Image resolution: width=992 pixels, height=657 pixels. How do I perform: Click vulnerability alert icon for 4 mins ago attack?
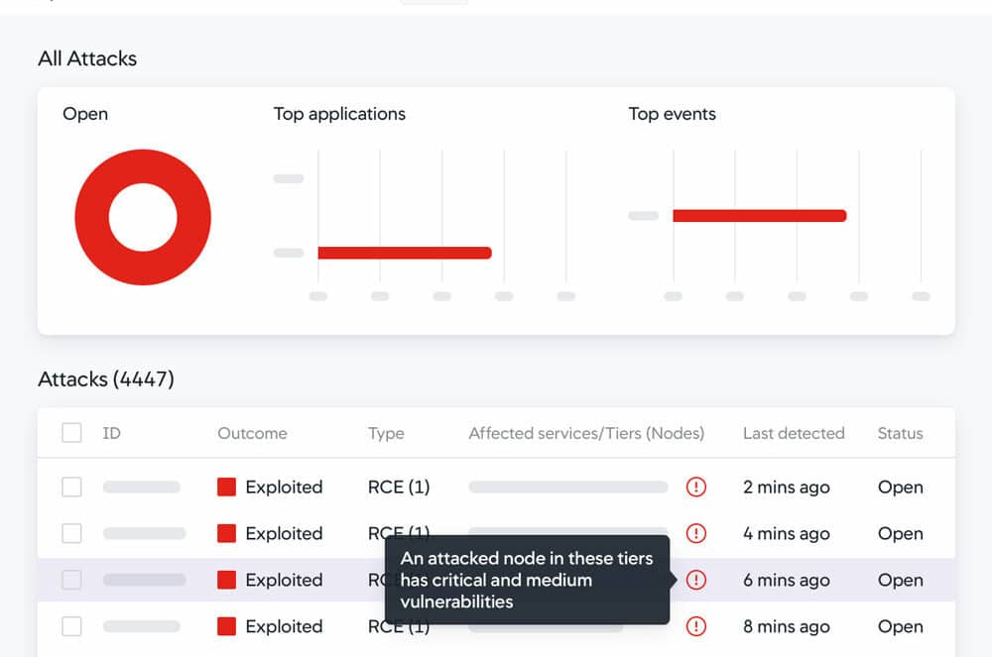(x=696, y=533)
